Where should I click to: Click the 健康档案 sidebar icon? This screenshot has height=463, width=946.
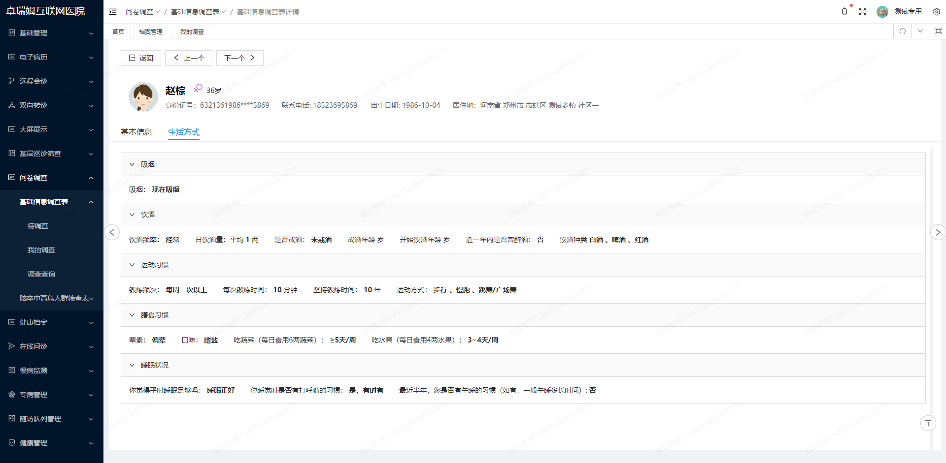[x=12, y=322]
